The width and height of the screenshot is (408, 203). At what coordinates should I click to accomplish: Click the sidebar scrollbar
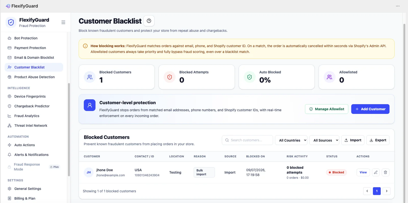coord(69,130)
